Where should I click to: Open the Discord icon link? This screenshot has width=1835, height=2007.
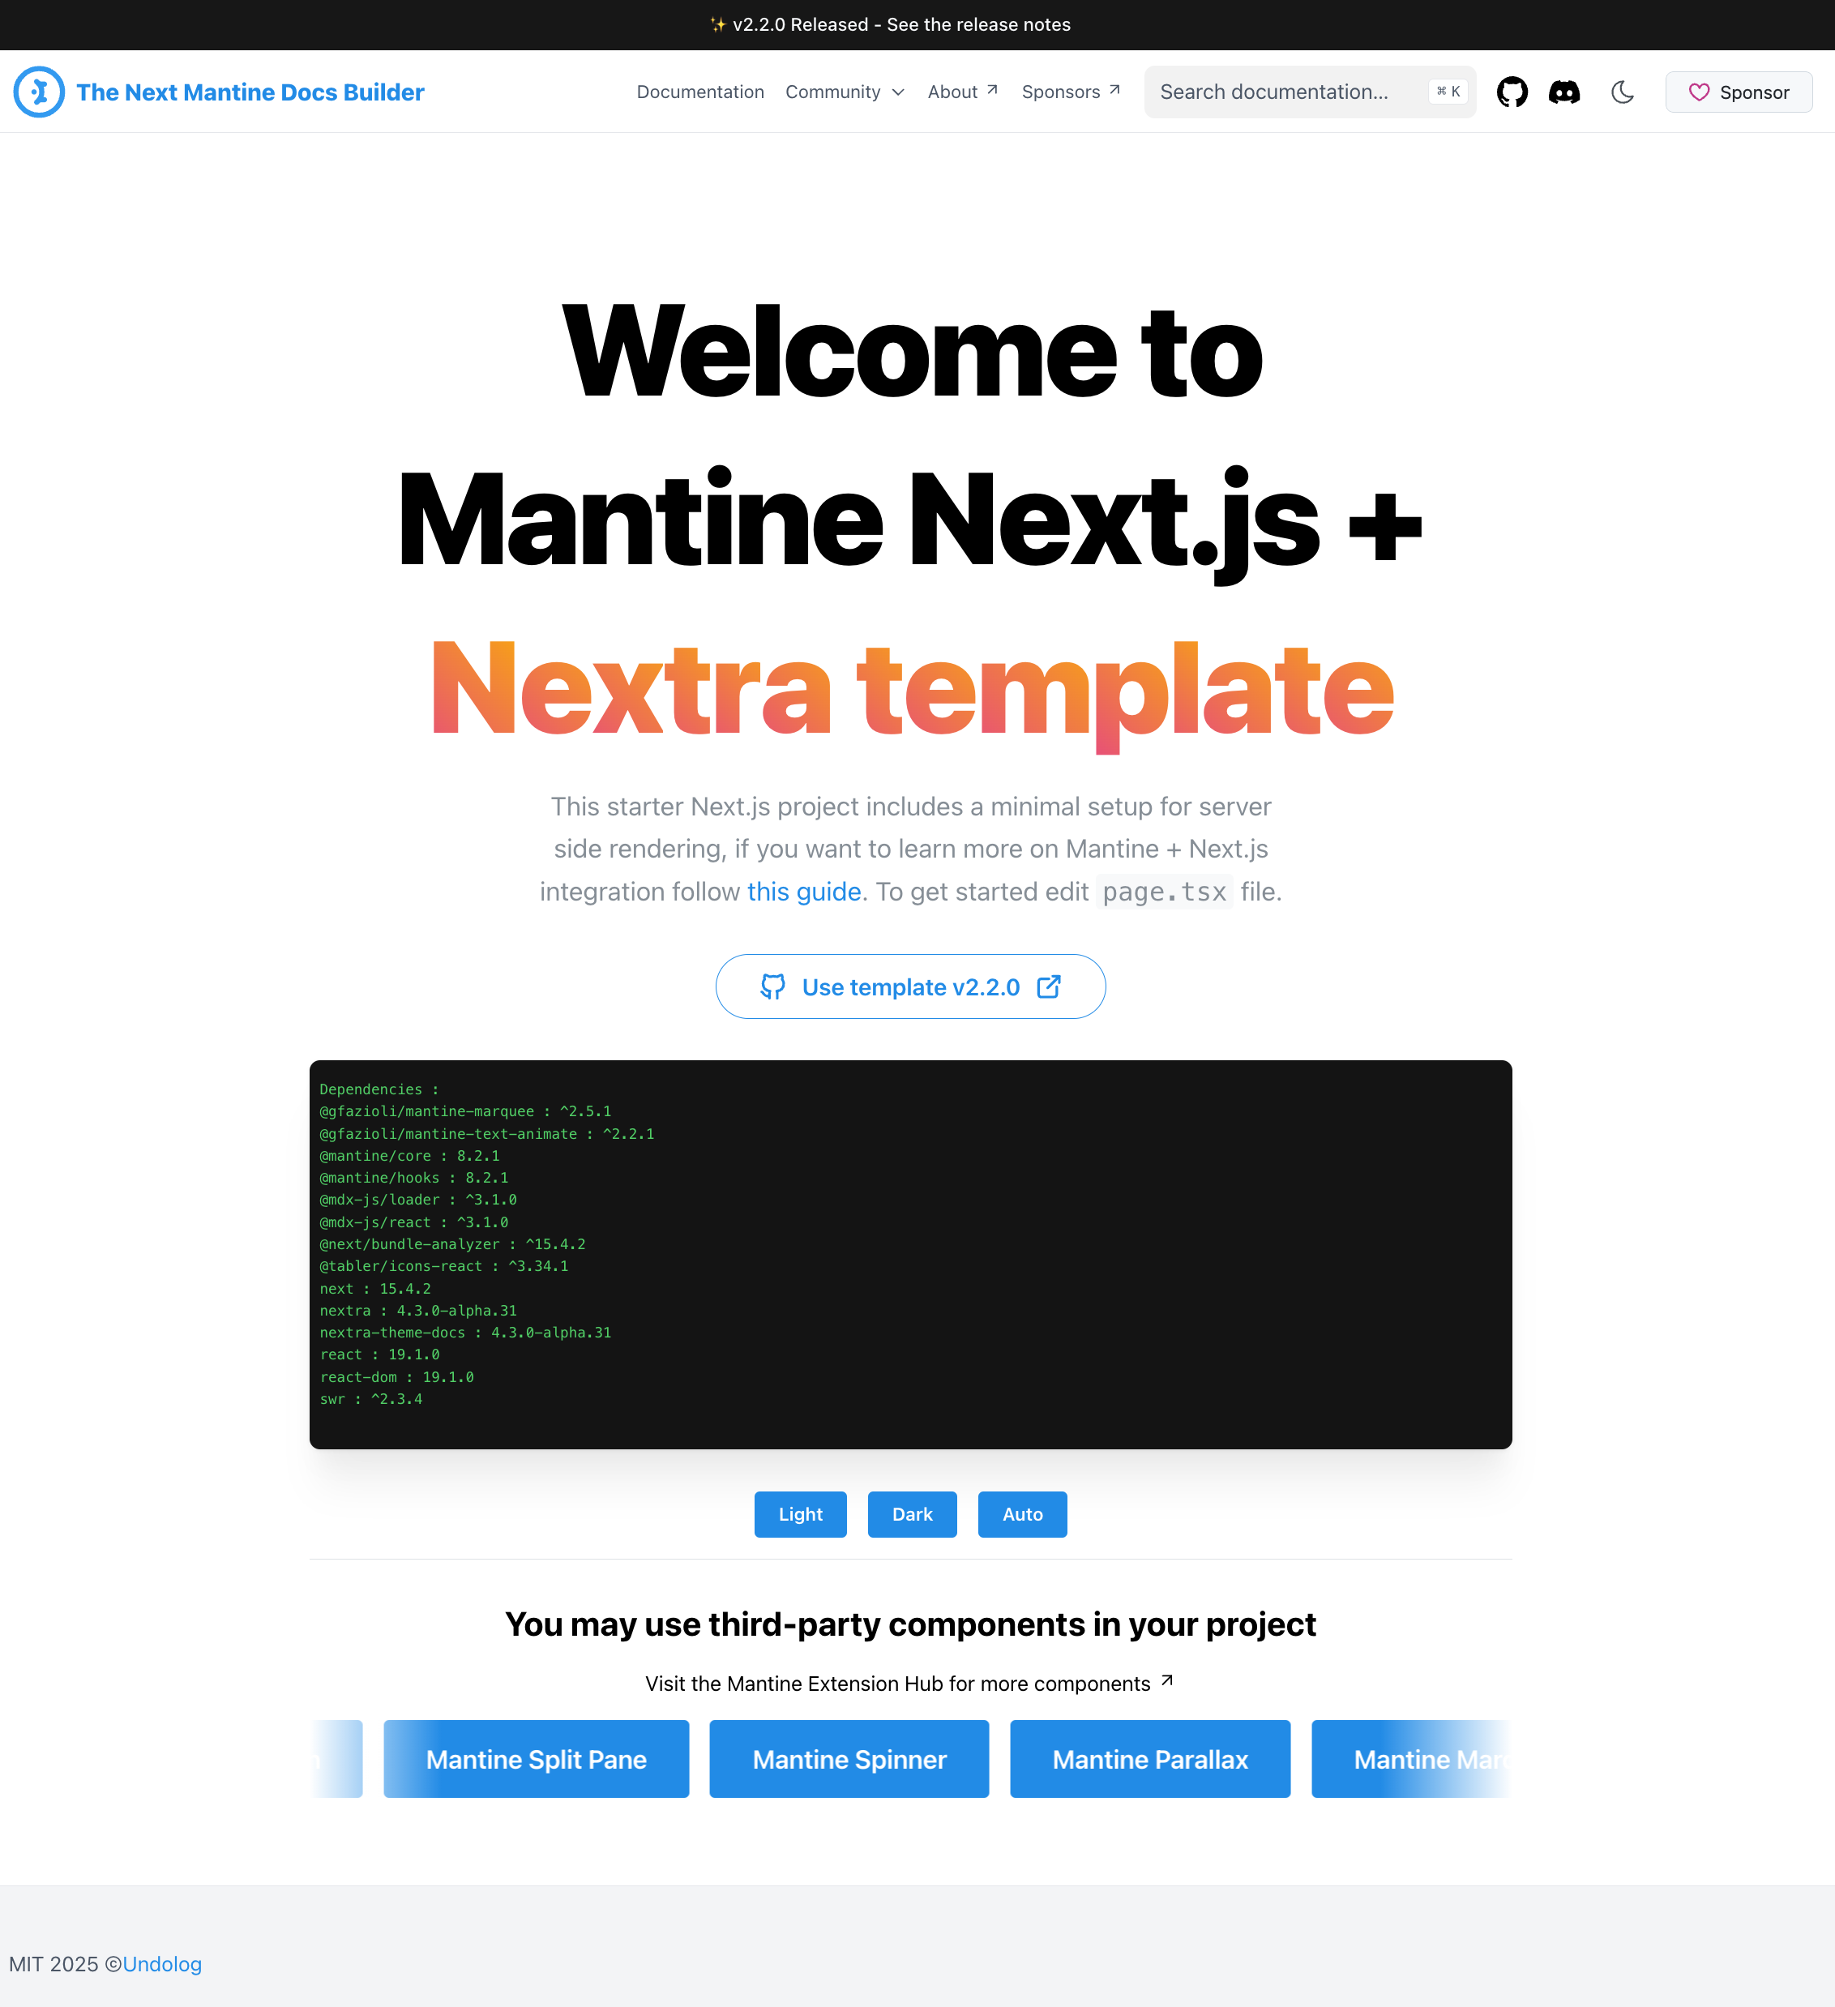click(x=1564, y=92)
